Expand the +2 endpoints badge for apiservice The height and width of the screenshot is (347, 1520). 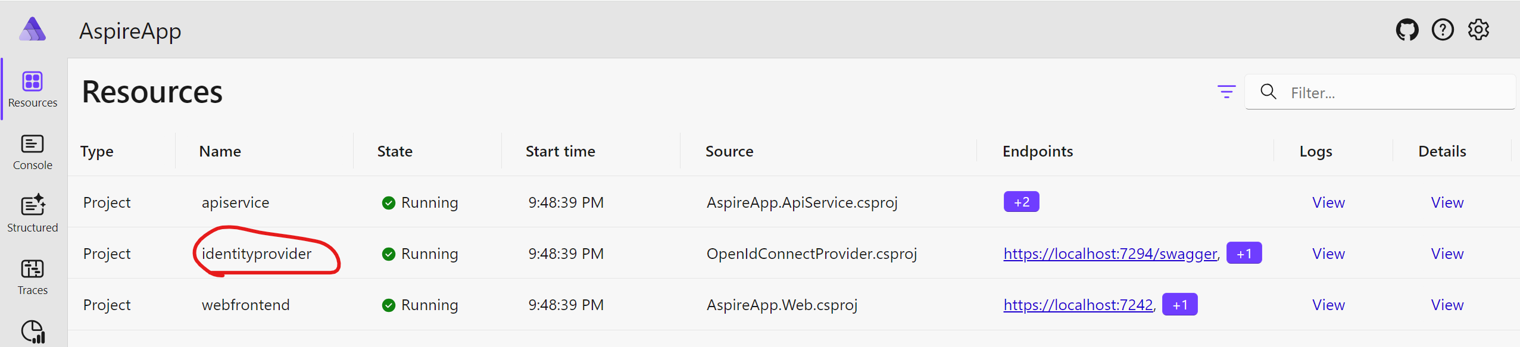tap(1020, 202)
